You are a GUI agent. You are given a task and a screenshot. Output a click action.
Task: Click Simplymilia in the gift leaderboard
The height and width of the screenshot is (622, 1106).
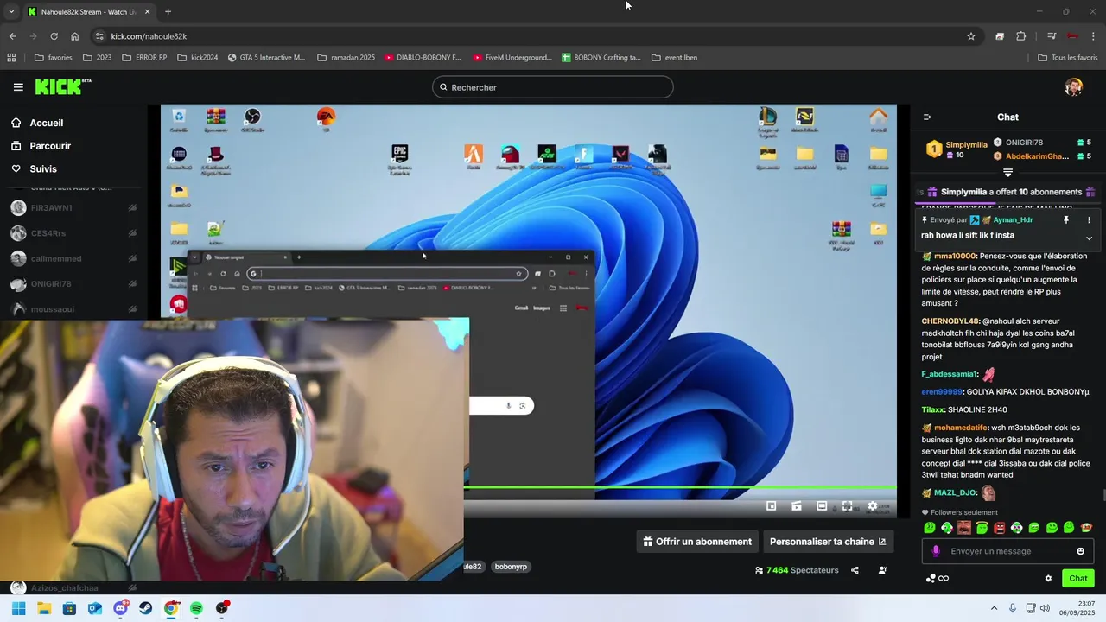966,145
